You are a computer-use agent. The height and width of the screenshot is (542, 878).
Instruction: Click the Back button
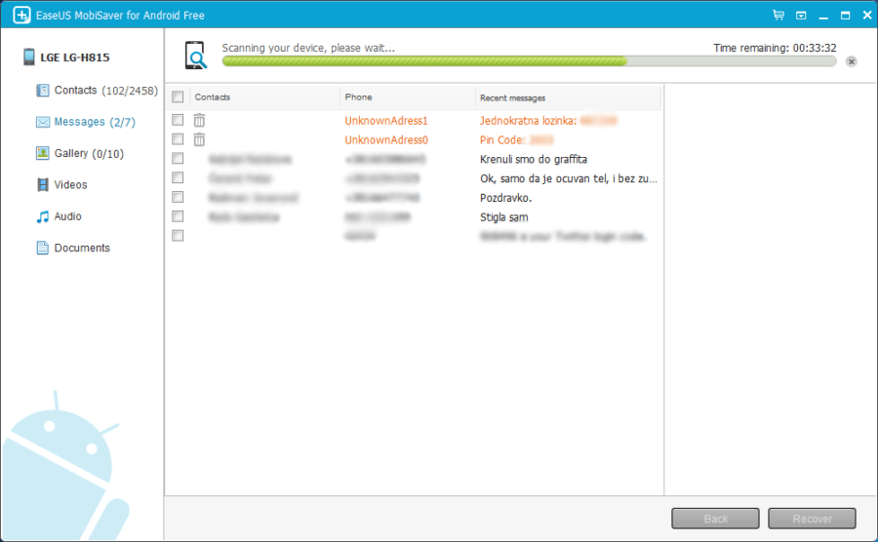tap(716, 519)
